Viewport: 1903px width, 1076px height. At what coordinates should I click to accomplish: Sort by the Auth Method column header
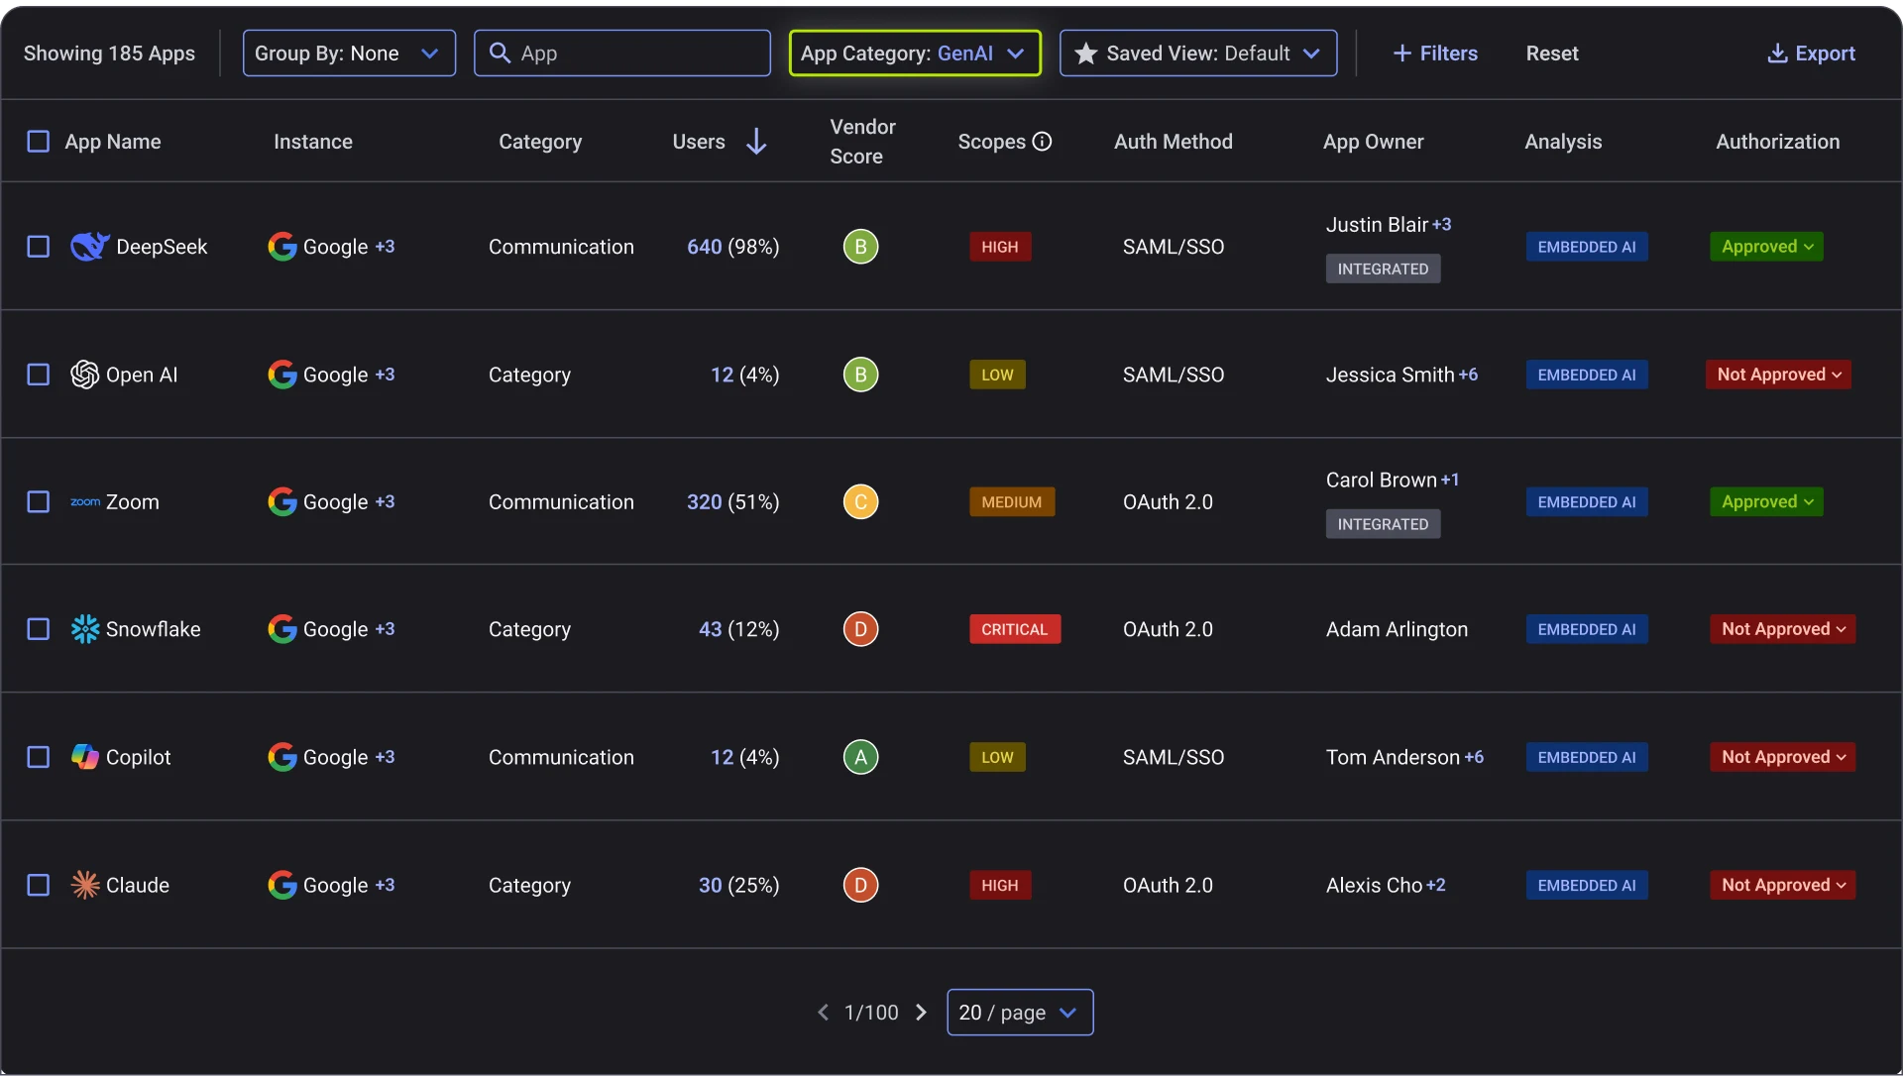(1174, 142)
